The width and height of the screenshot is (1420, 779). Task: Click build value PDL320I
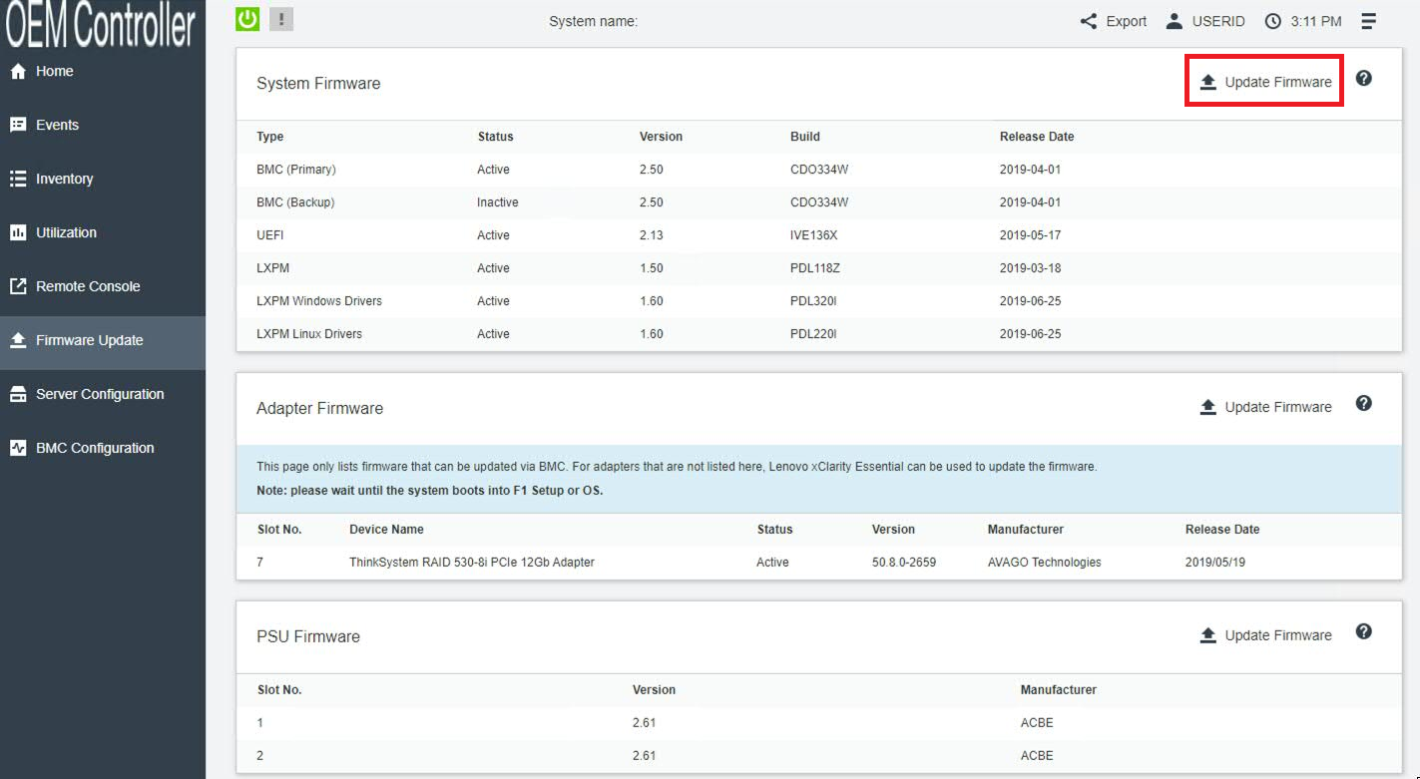pyautogui.click(x=813, y=301)
